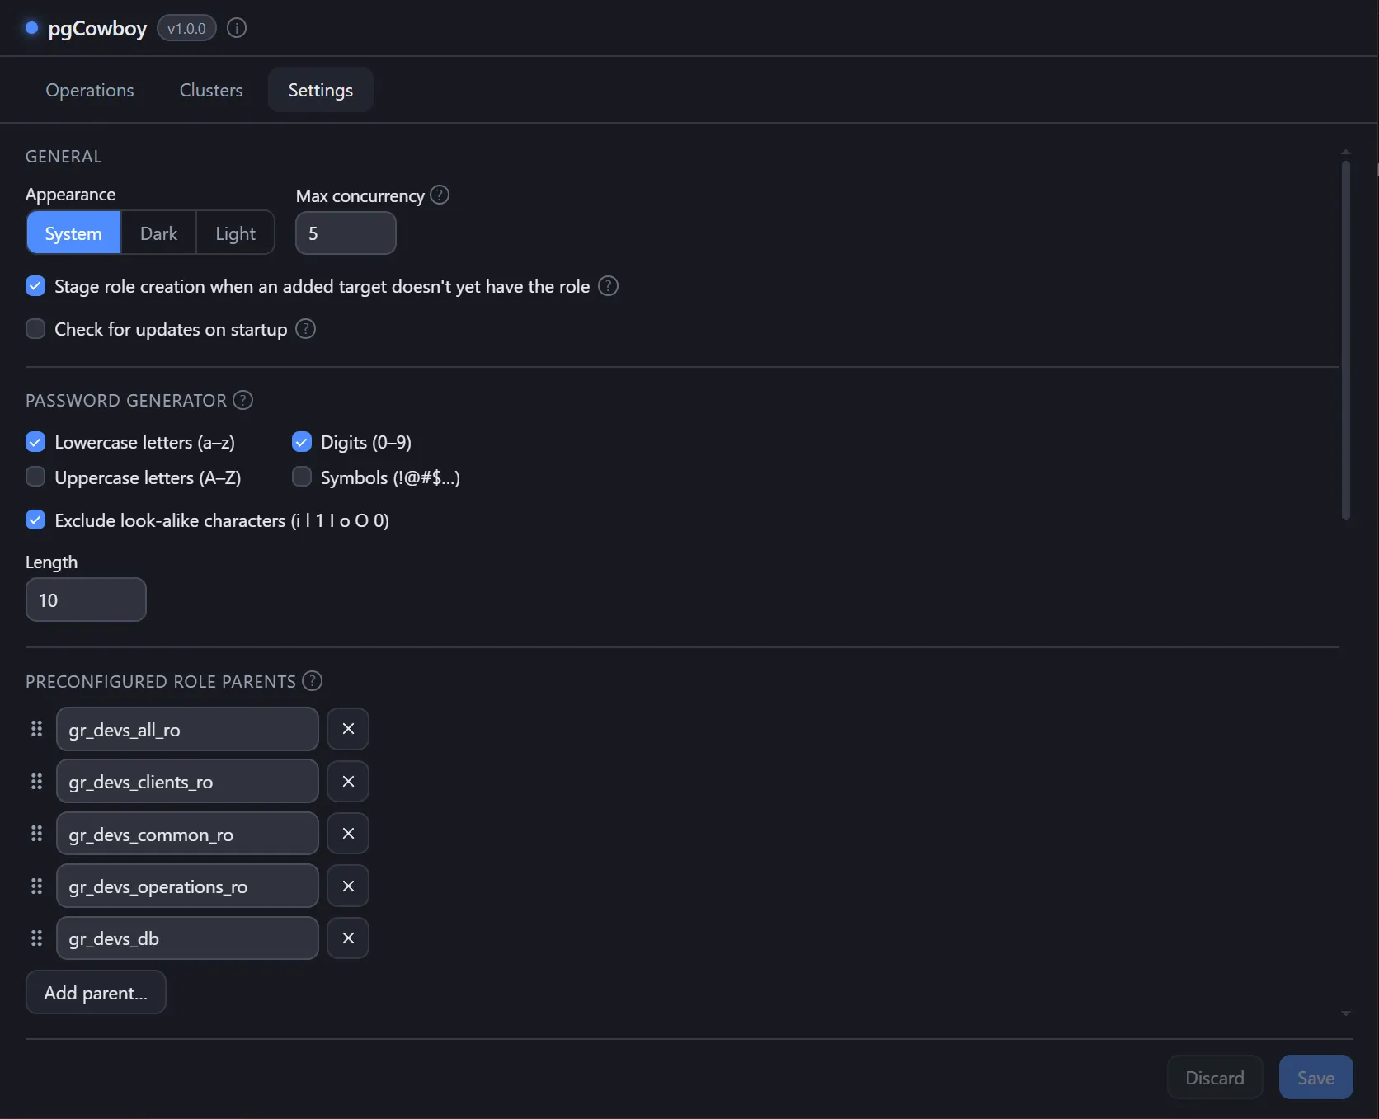Remove the gr_devs_clients_ro parent

click(348, 781)
